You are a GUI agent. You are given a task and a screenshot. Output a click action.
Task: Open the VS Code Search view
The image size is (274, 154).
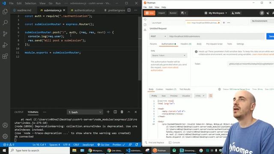click(5, 22)
